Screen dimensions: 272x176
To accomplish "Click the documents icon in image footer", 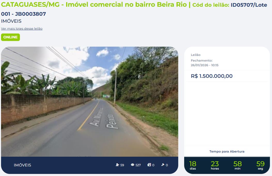I will [x=149, y=165].
